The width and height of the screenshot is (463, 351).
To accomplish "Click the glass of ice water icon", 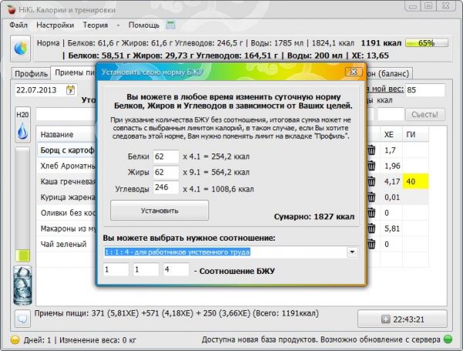I will pos(22,284).
